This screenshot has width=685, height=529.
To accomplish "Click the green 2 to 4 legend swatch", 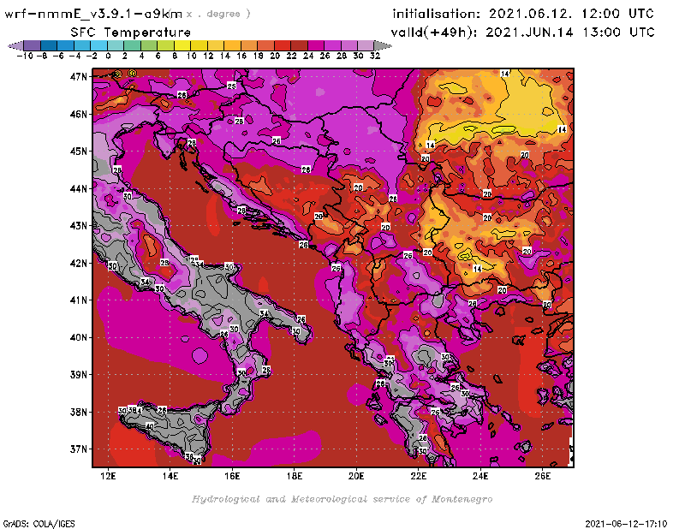I will pos(133,45).
